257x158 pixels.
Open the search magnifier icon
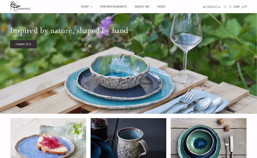point(225,7)
